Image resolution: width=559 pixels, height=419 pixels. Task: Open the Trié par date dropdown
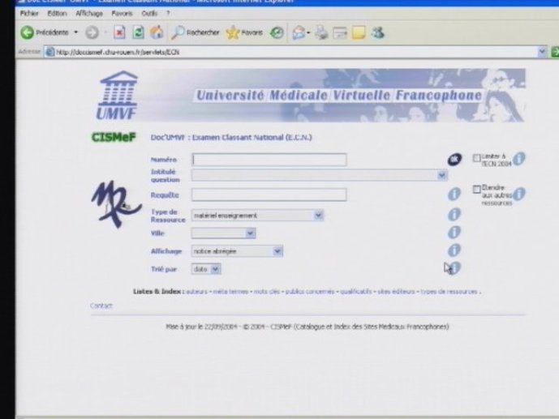[x=206, y=269]
